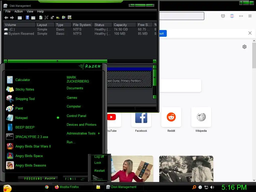Open Documents from the start menu
The image size is (256, 192).
(75, 88)
